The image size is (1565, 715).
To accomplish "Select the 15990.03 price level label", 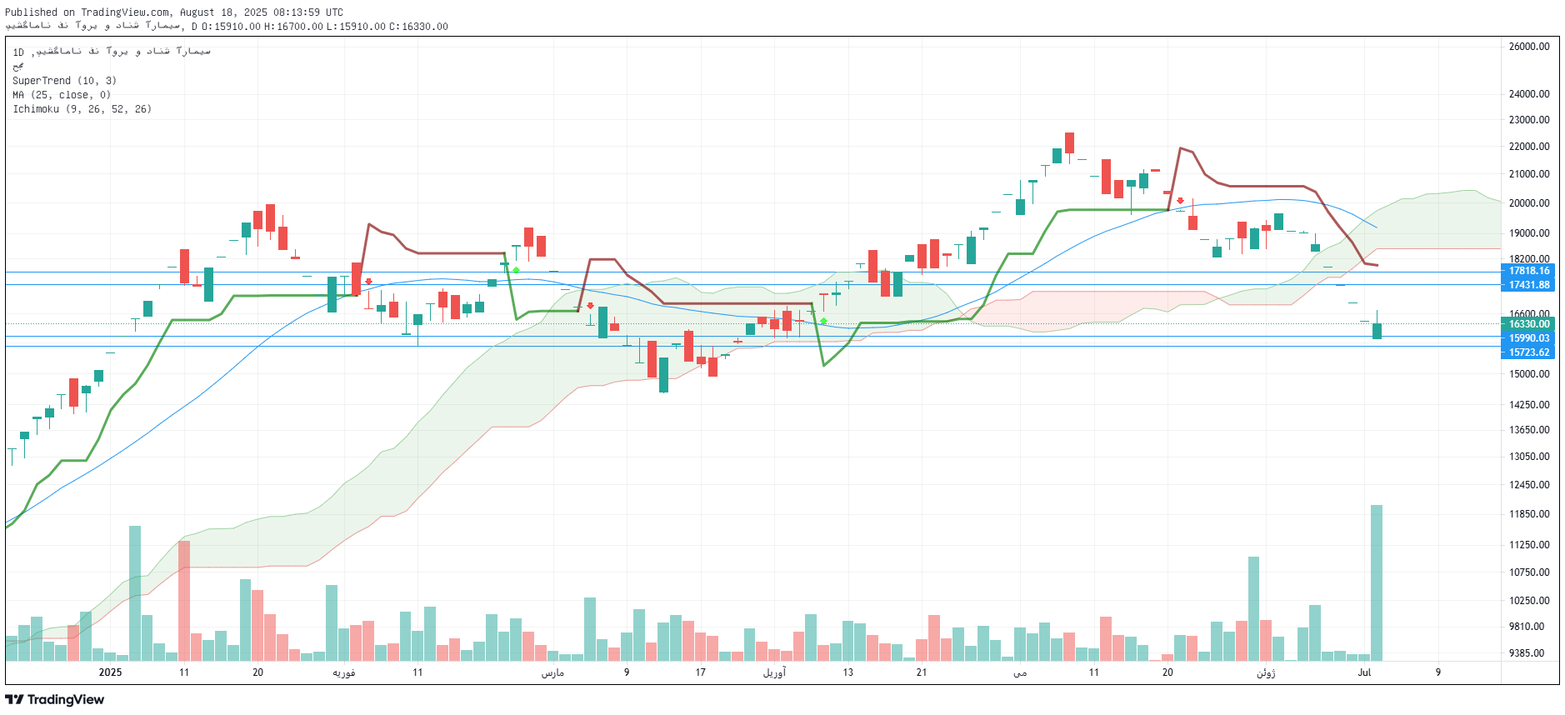I will pyautogui.click(x=1529, y=338).
